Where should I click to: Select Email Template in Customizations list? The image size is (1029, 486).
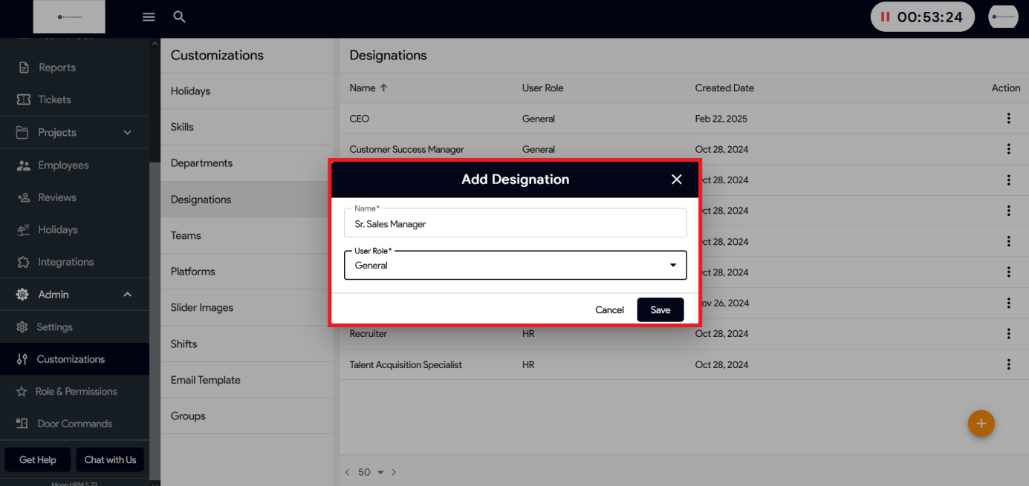click(205, 380)
